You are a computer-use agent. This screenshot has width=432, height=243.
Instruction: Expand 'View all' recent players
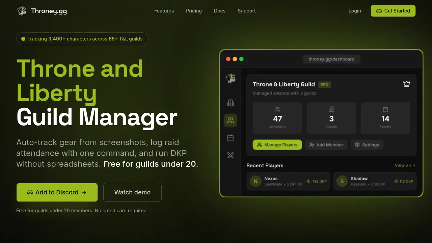pos(405,165)
